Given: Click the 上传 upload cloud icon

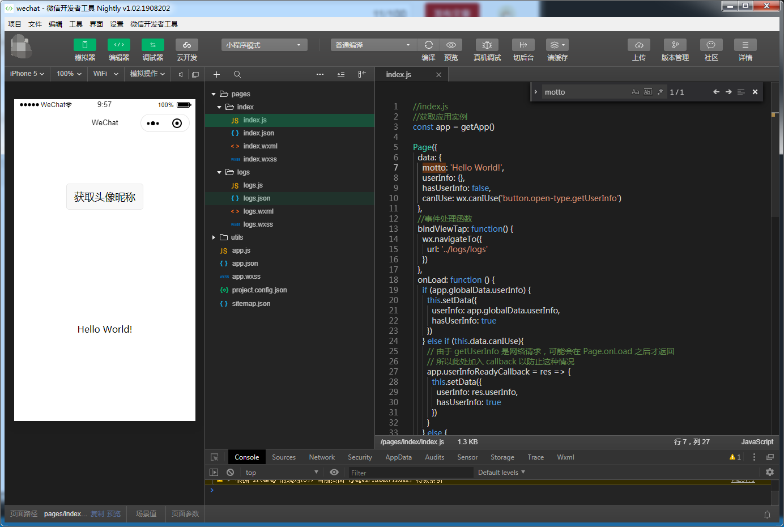Looking at the screenshot, I should 639,45.
